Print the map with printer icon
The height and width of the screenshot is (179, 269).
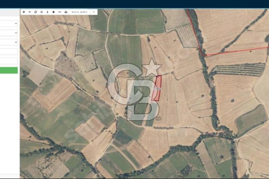click(66, 12)
